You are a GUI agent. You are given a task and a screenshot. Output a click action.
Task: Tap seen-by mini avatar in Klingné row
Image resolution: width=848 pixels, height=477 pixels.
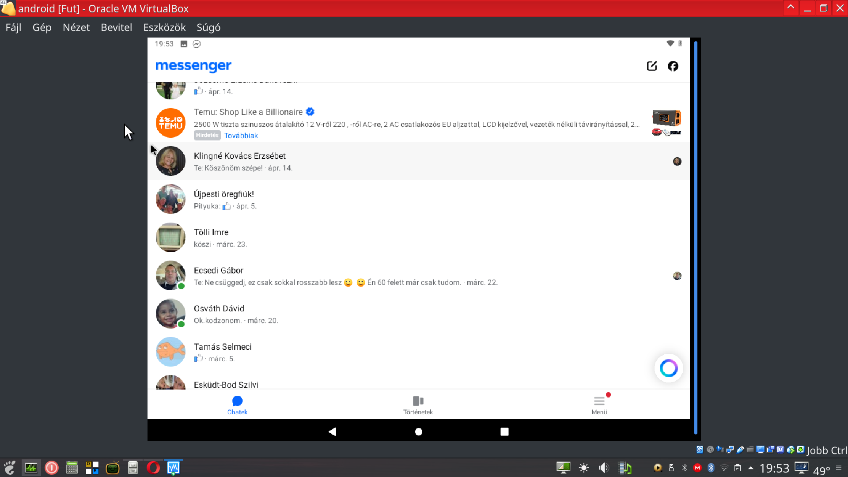pos(677,162)
